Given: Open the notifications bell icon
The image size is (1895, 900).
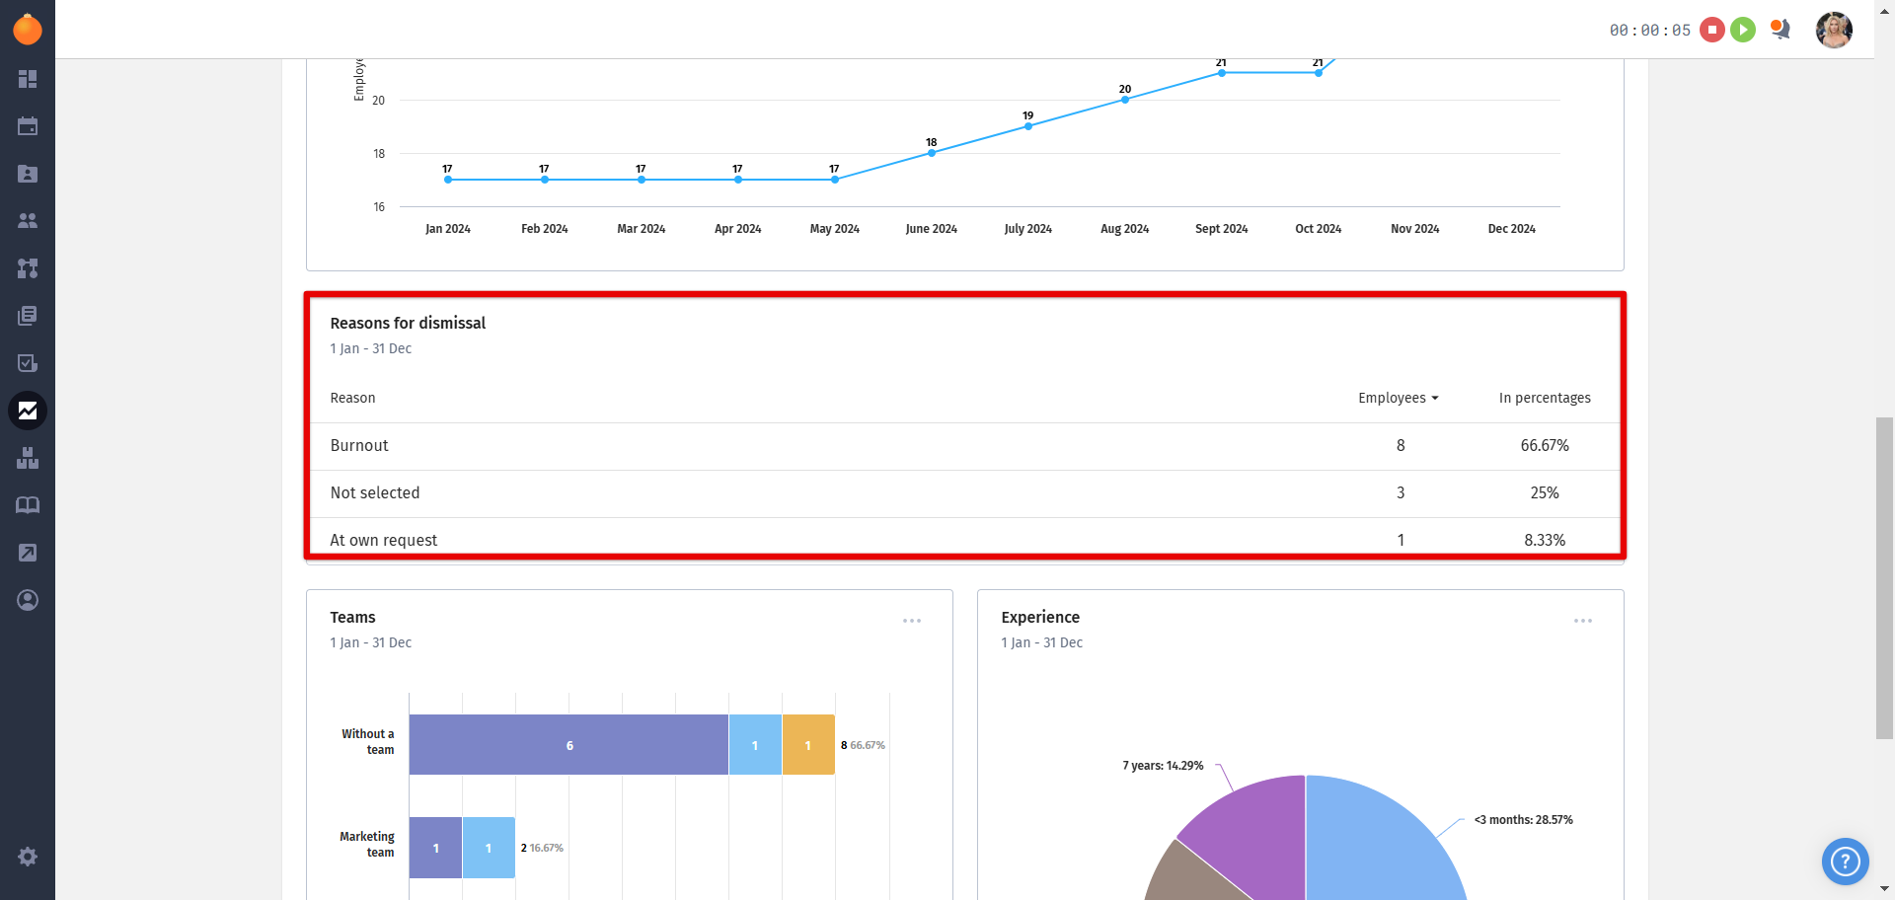Looking at the screenshot, I should point(1781,30).
